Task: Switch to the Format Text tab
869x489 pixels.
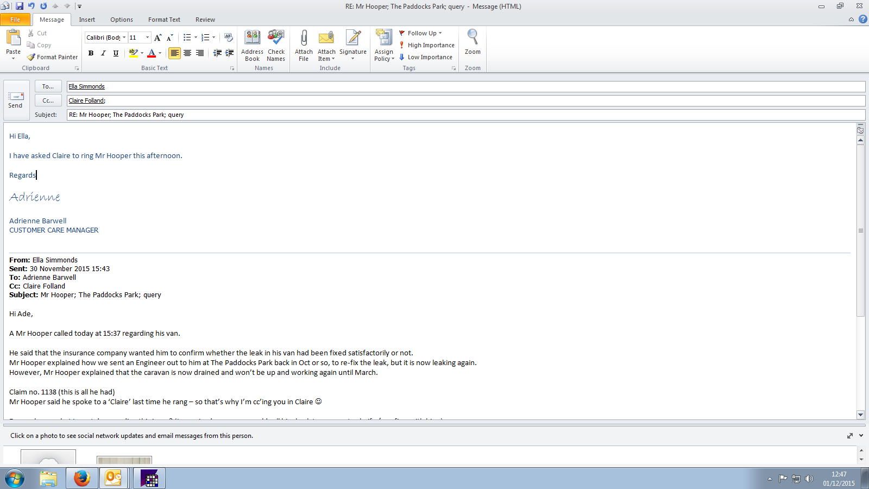Action: point(164,20)
